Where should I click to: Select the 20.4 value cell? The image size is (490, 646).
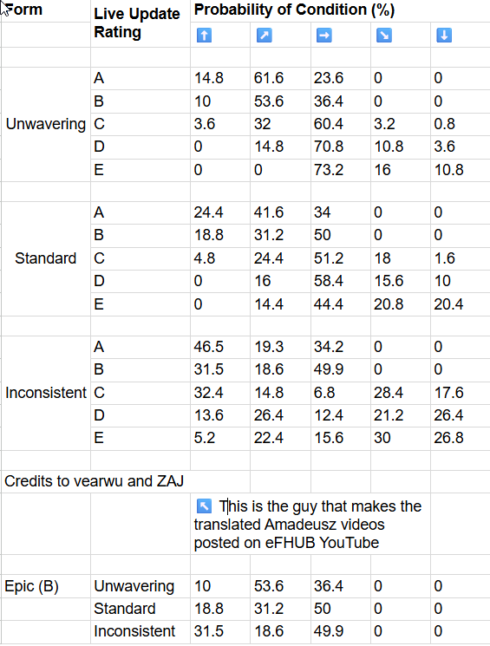click(x=461, y=304)
